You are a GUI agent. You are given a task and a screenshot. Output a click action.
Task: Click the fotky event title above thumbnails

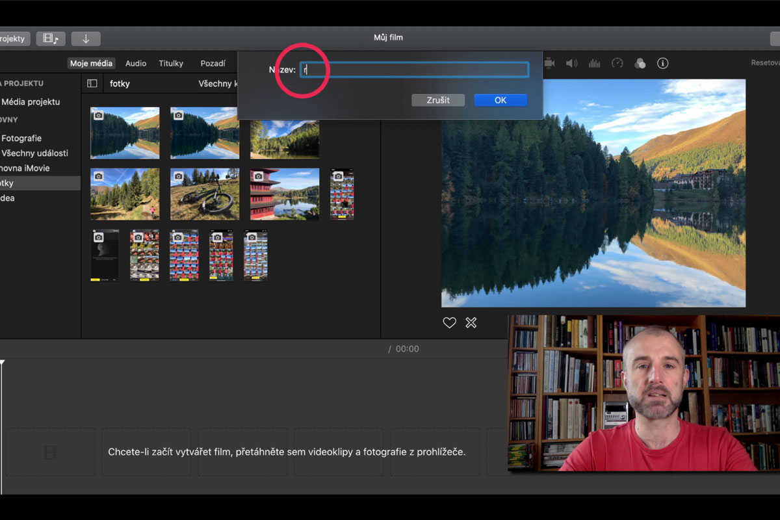pos(120,84)
